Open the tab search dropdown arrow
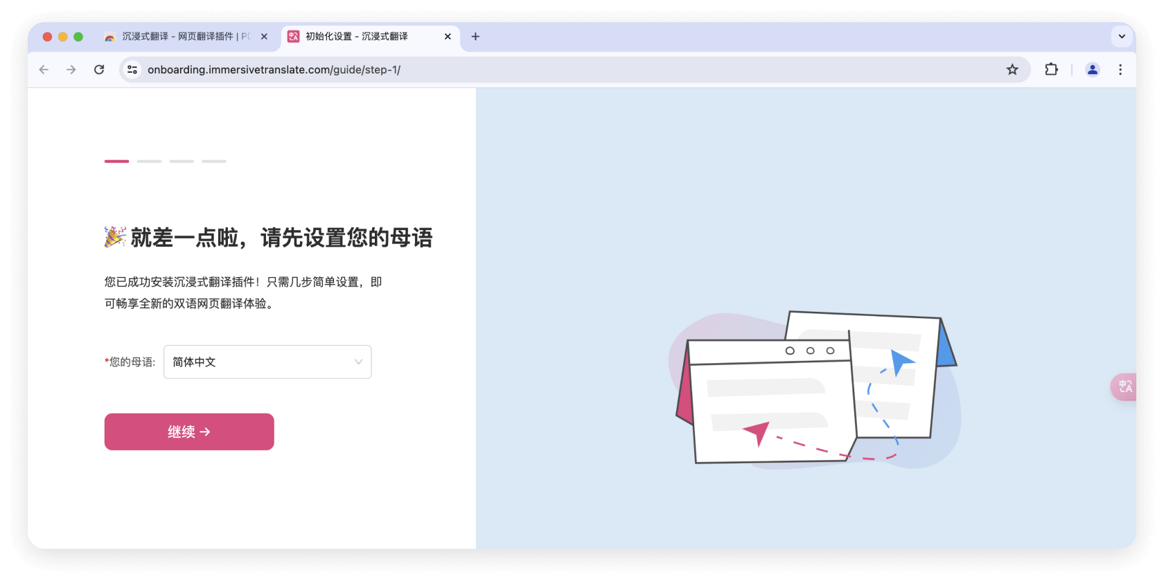Screen dimensions: 1164x582 point(1122,37)
